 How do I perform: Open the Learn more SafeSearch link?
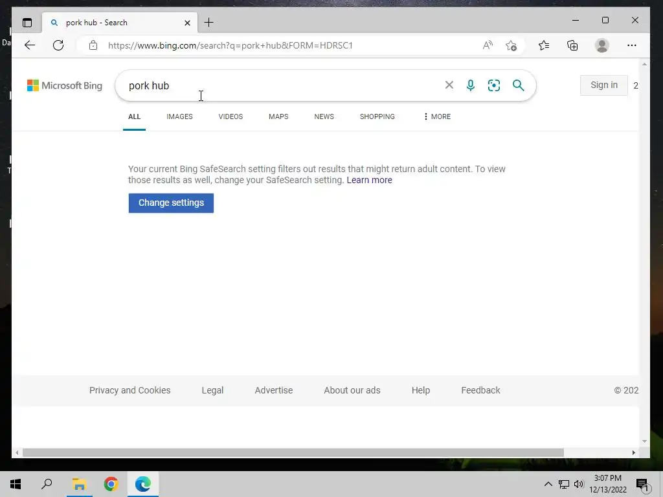coord(369,180)
